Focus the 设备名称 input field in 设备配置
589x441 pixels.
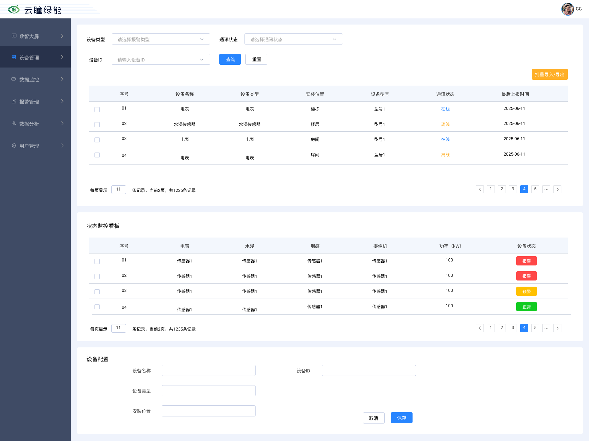[x=208, y=370]
